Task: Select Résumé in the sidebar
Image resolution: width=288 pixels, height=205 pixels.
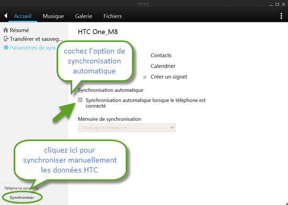Action: click(x=19, y=30)
